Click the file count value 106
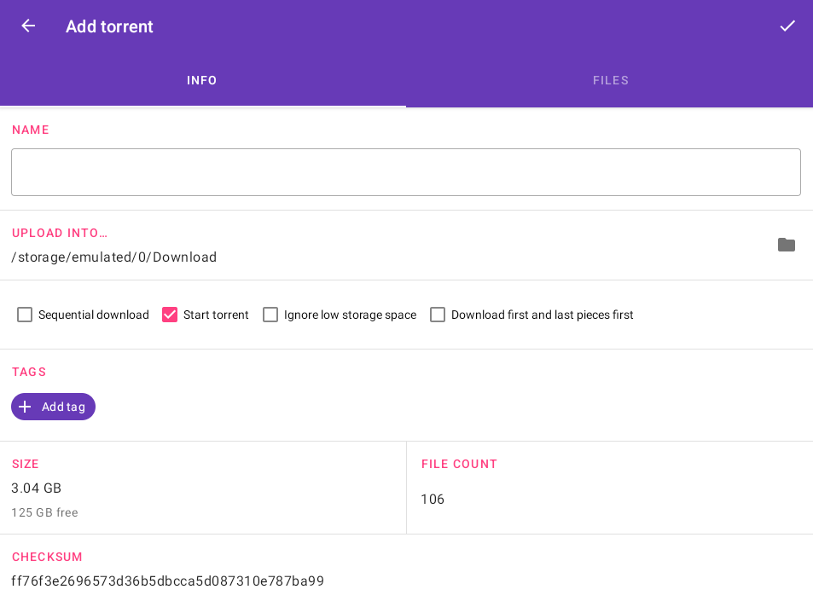The width and height of the screenshot is (813, 601). [433, 500]
